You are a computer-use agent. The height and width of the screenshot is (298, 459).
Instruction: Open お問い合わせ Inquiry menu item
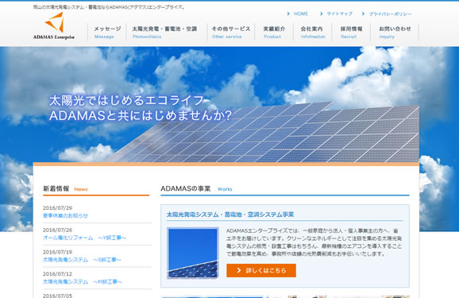pos(395,33)
